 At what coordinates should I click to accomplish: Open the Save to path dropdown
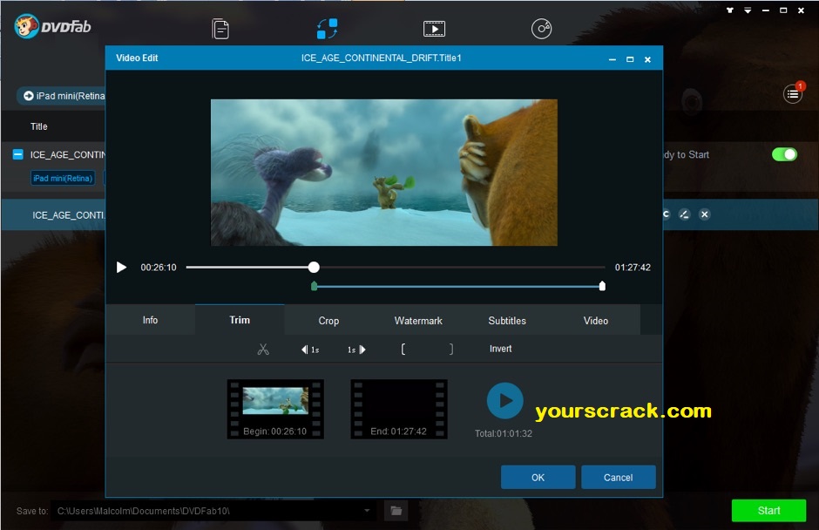[367, 511]
